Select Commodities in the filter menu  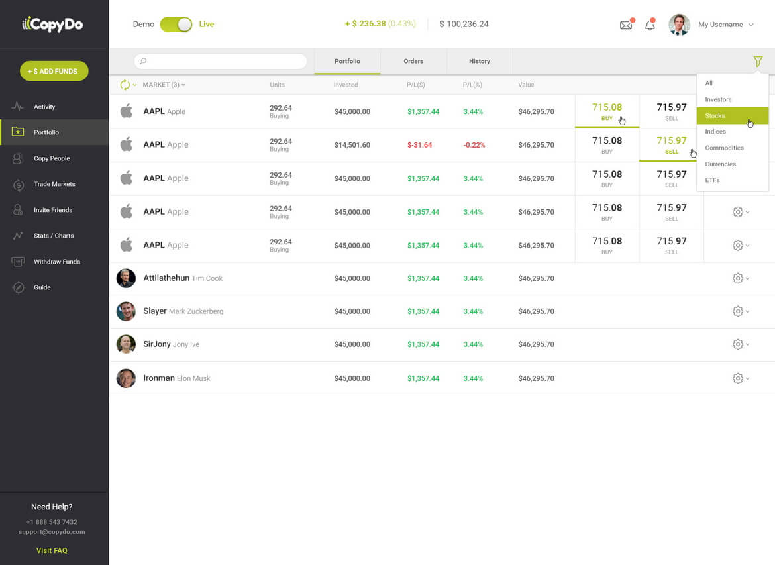pos(733,148)
